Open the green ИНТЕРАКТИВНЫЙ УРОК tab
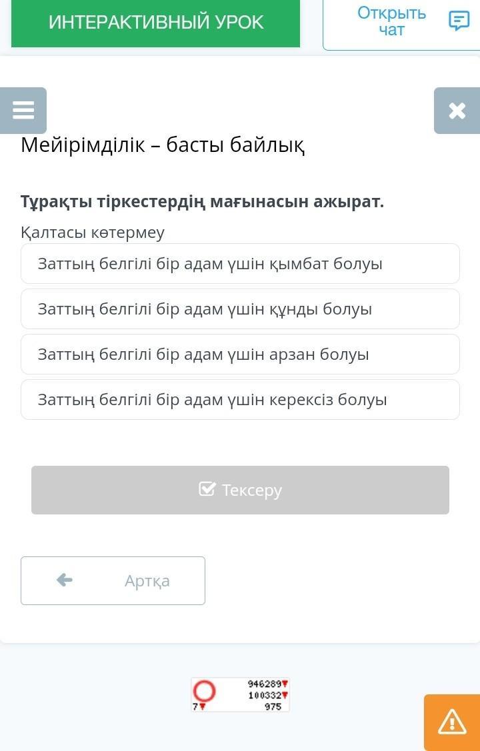The width and height of the screenshot is (480, 751). tap(156, 23)
